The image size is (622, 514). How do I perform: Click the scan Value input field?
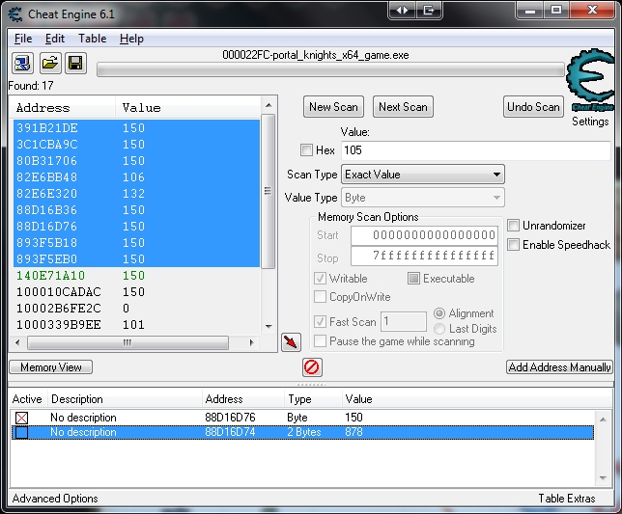474,150
